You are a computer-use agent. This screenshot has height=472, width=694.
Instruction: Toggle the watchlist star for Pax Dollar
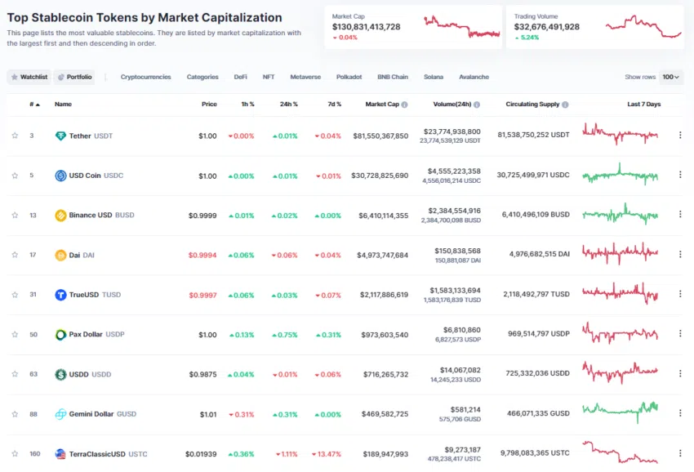(x=15, y=334)
